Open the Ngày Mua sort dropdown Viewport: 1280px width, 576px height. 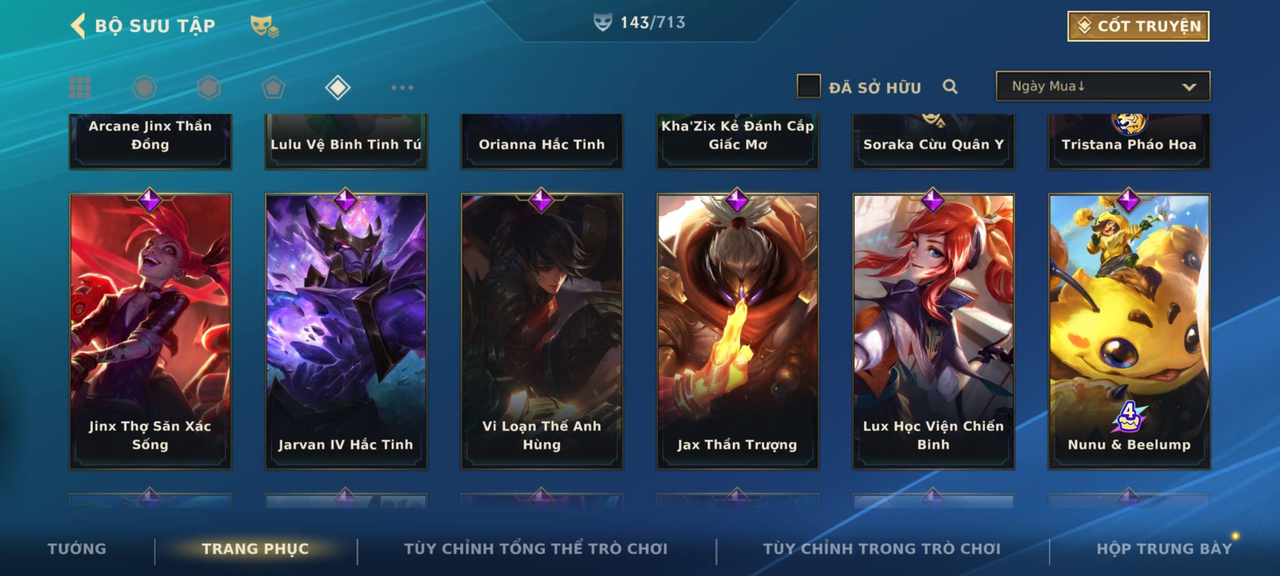pyautogui.click(x=1103, y=86)
